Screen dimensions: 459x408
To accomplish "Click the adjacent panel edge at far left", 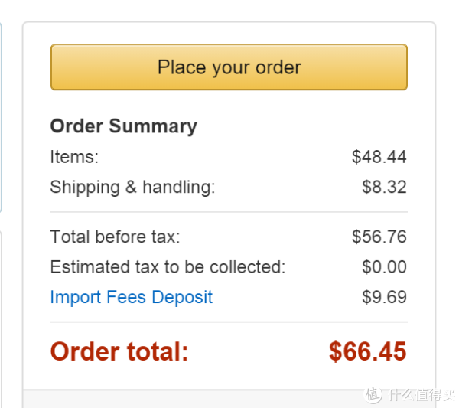I will [x=2, y=117].
